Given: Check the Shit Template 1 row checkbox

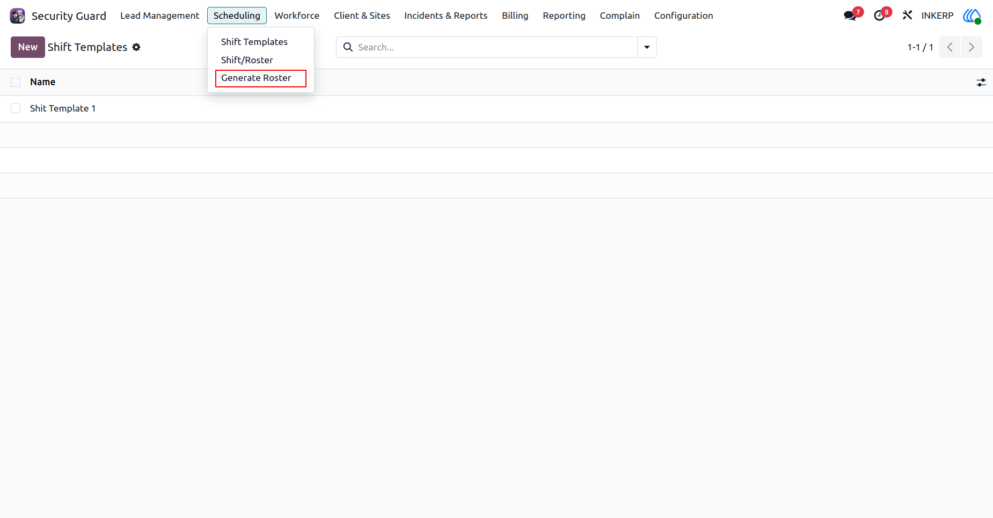Looking at the screenshot, I should 16,108.
